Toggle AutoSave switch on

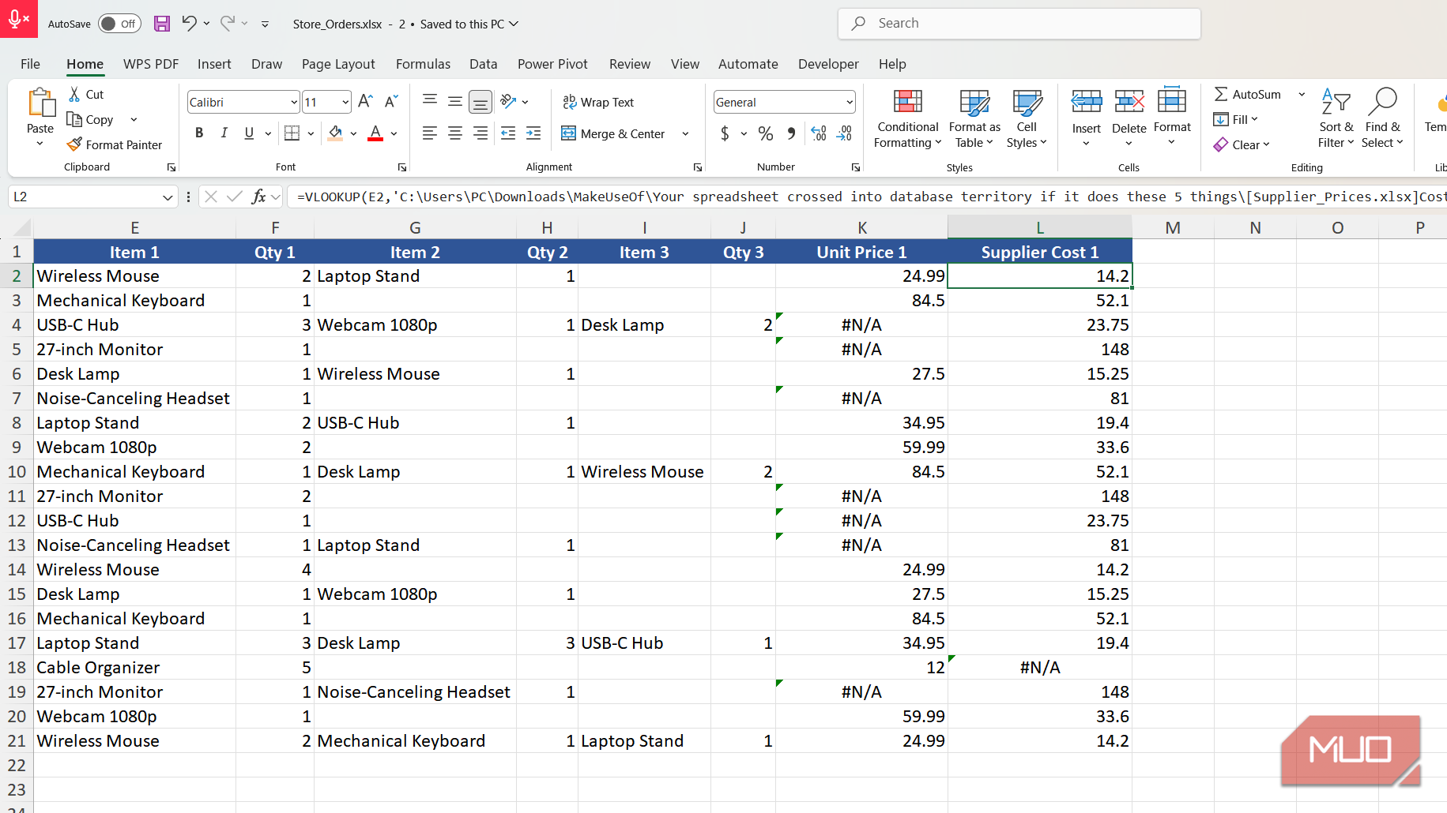click(119, 24)
